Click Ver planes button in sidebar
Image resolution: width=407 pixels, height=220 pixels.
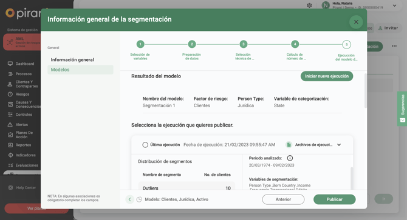point(36,208)
